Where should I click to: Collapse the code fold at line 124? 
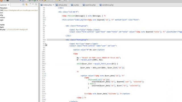coord(45,99)
